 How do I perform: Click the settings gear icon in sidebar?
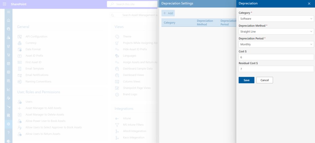pyautogui.click(x=9, y=124)
